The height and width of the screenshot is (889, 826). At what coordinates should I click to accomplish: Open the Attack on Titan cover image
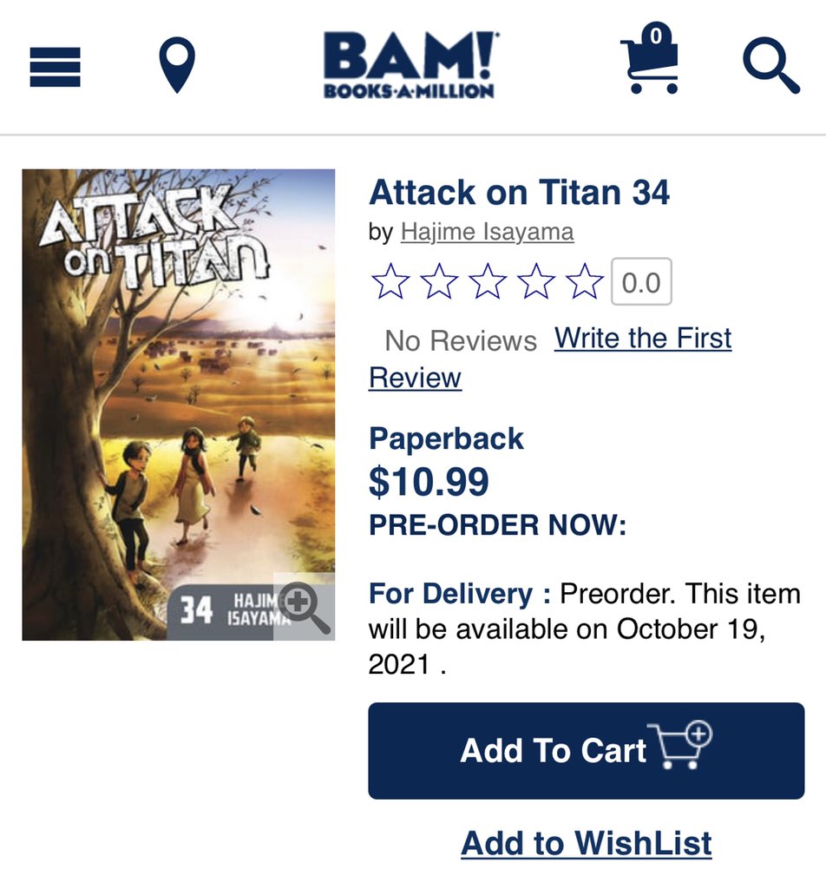click(x=179, y=405)
